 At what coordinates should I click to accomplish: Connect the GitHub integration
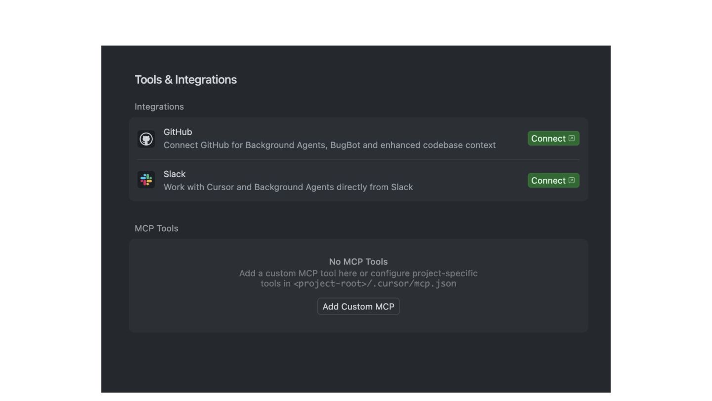(x=553, y=139)
